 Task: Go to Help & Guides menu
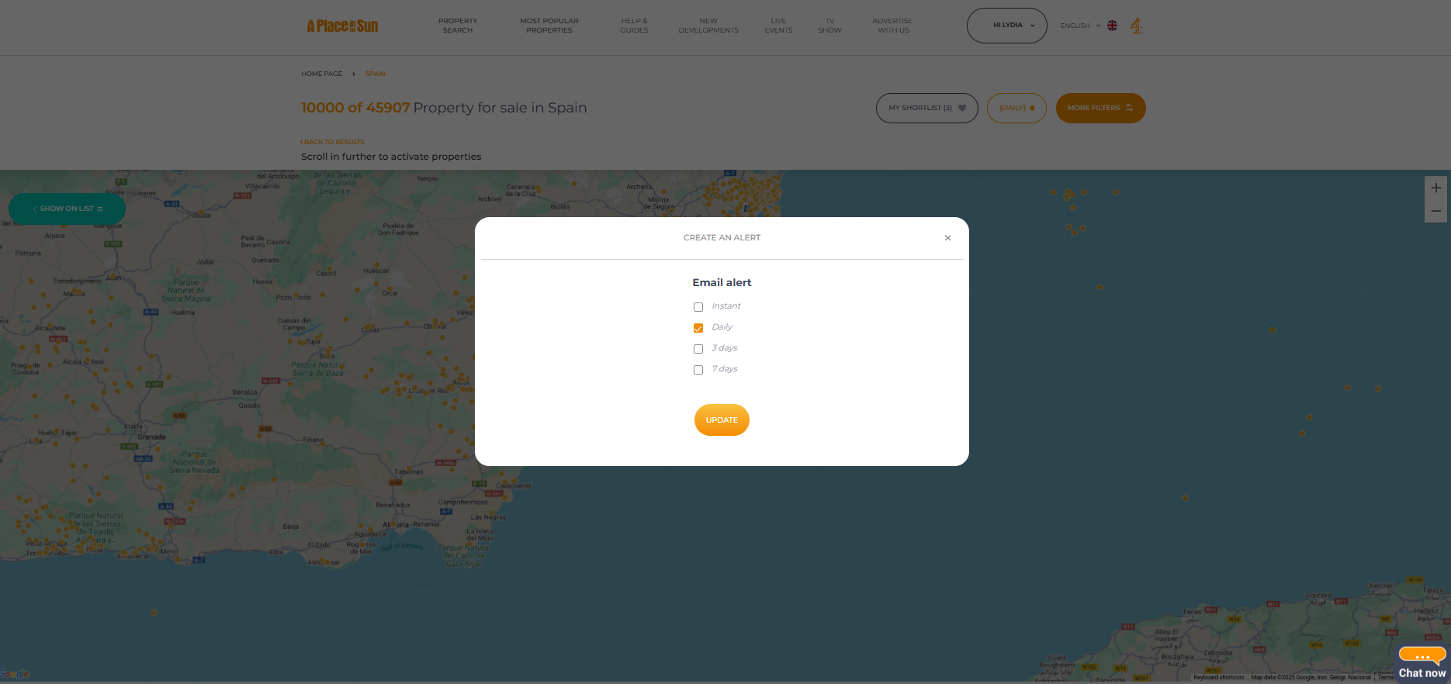[x=634, y=26]
